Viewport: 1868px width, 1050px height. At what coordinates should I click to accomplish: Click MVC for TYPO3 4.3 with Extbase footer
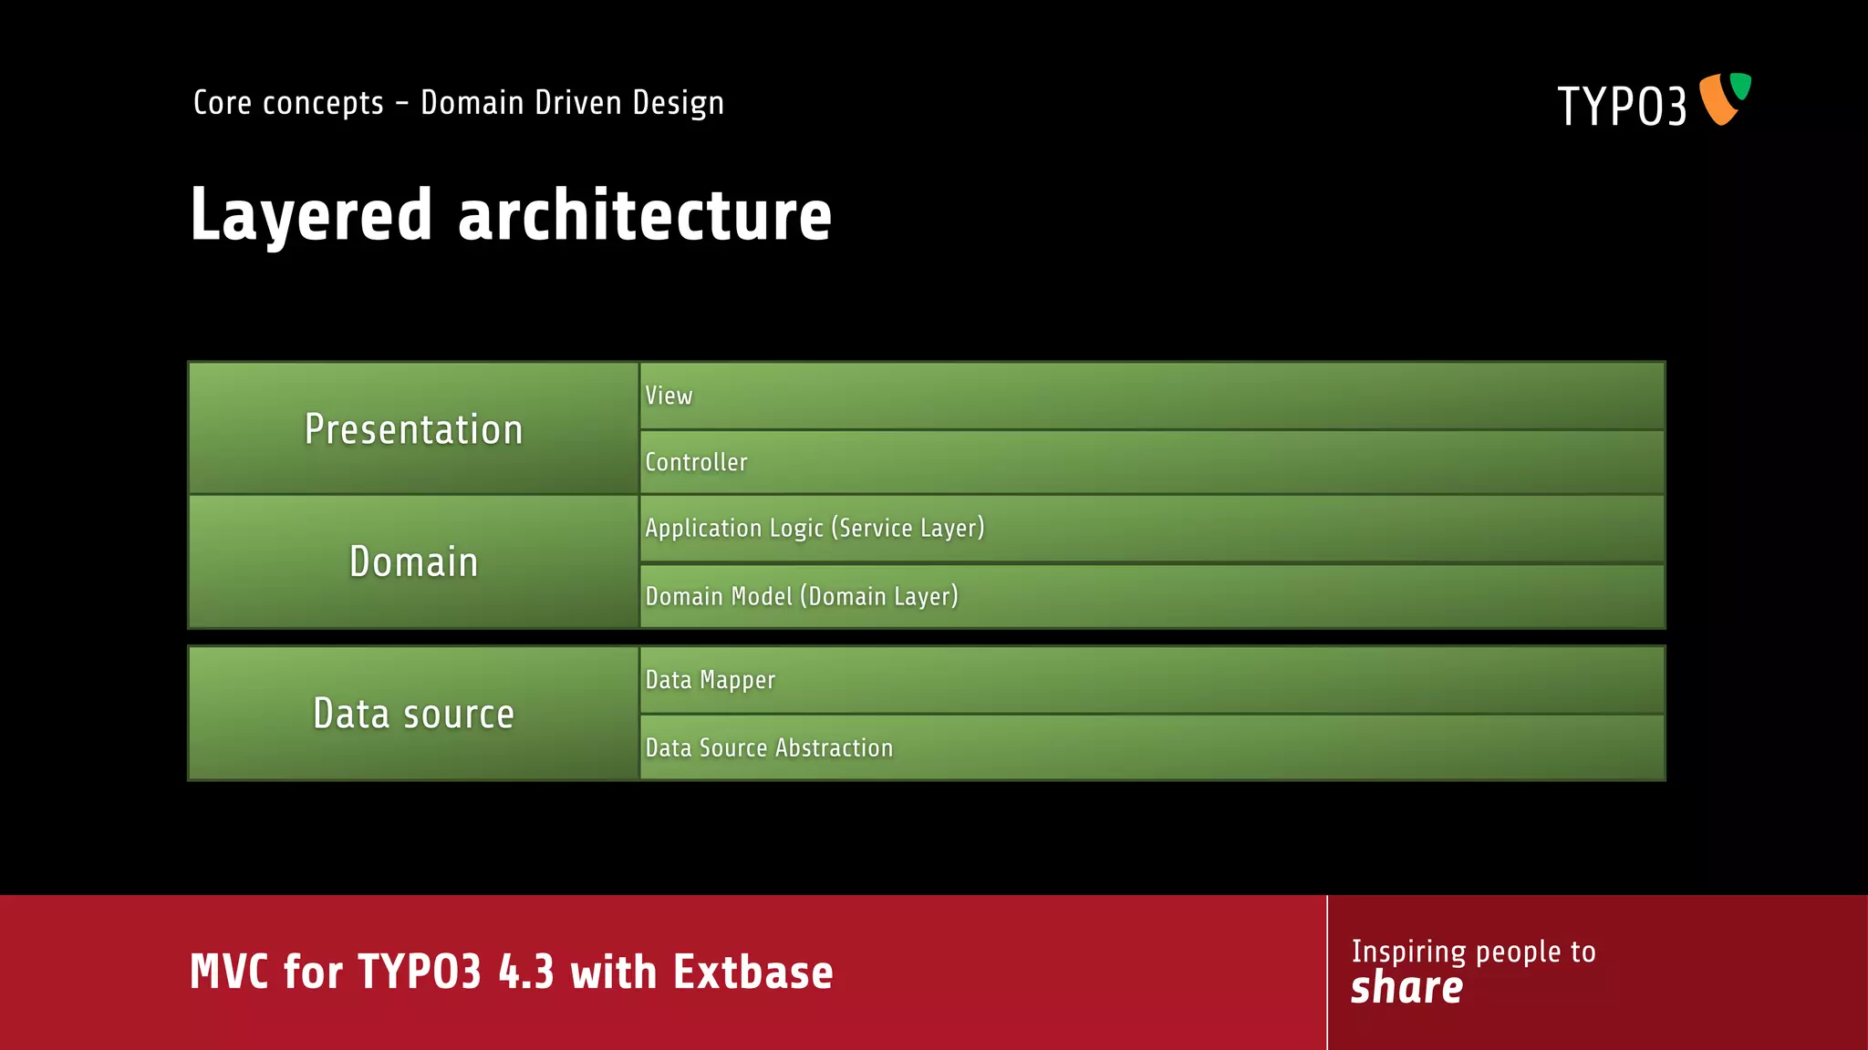coord(511,972)
